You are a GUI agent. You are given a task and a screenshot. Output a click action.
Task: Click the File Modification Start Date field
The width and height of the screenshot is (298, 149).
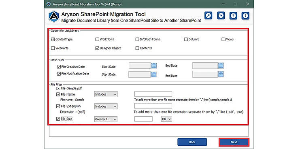(140, 74)
